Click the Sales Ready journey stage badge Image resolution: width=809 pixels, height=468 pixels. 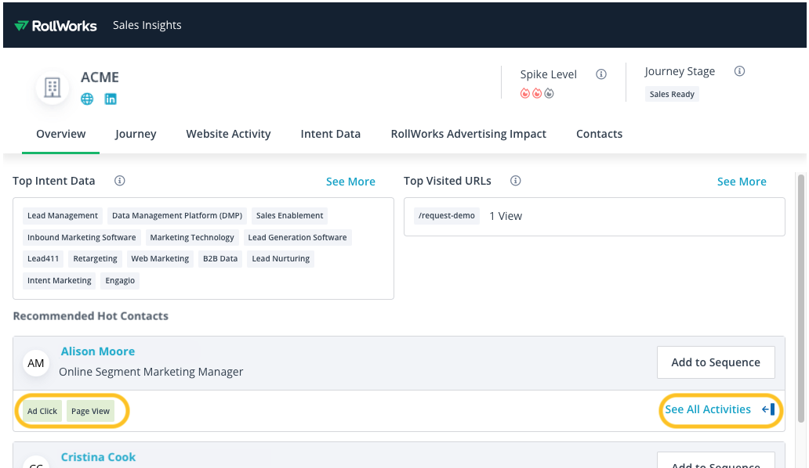(672, 94)
